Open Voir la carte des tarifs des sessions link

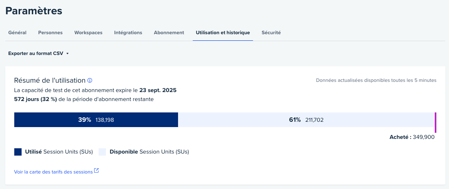coord(53,172)
